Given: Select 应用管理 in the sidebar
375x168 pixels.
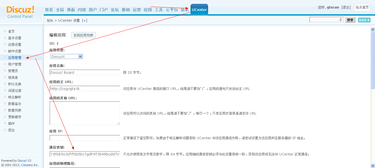Looking at the screenshot, I should coord(15,58).
